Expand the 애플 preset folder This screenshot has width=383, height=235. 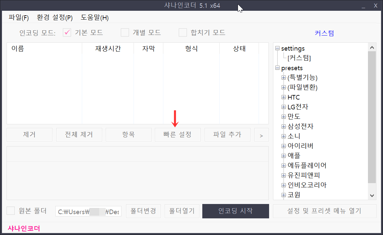[x=283, y=156]
